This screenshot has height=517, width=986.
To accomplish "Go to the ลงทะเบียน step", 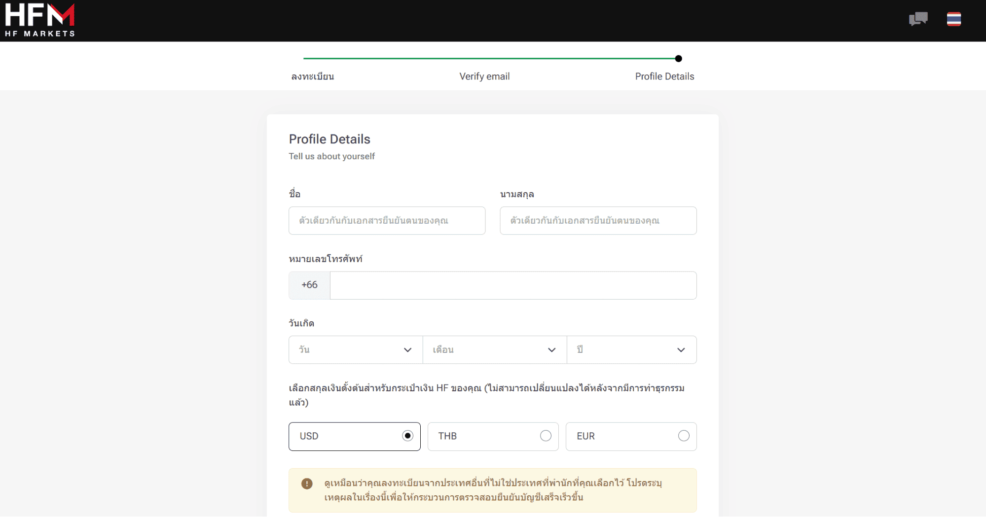I will pos(312,76).
